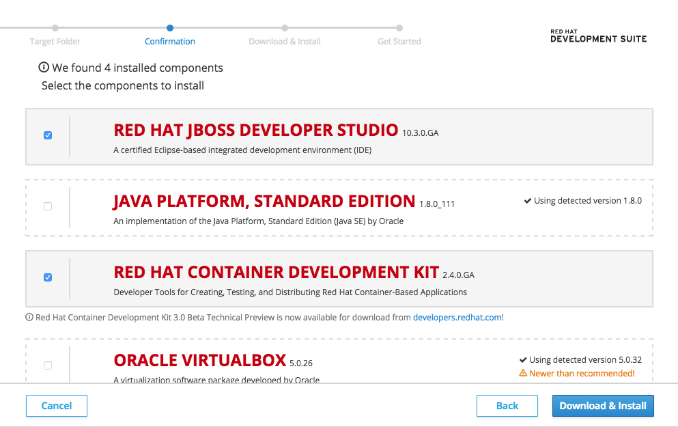Select the Download & Install step label
The image size is (678, 427).
(285, 42)
